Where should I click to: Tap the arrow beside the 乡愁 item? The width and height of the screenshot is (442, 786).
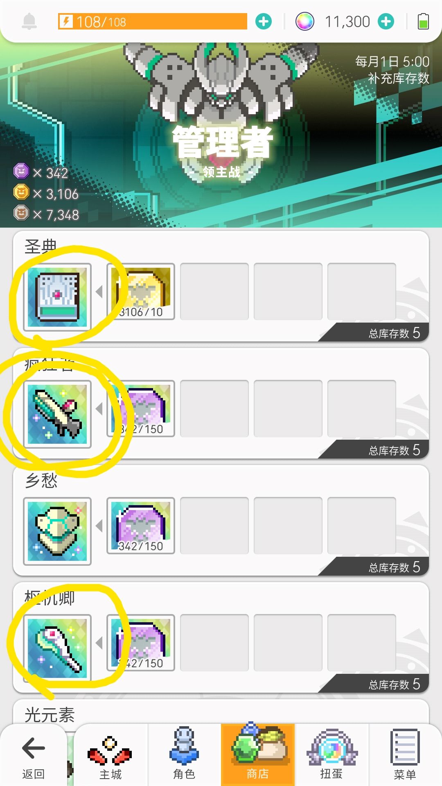[x=99, y=526]
